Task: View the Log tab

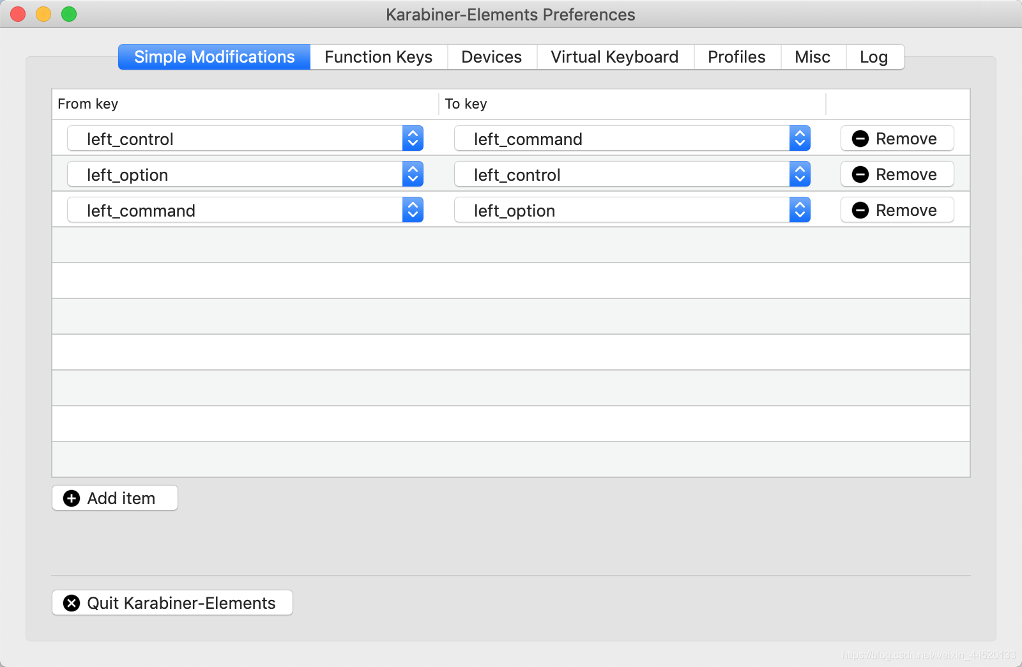Action: (x=874, y=57)
